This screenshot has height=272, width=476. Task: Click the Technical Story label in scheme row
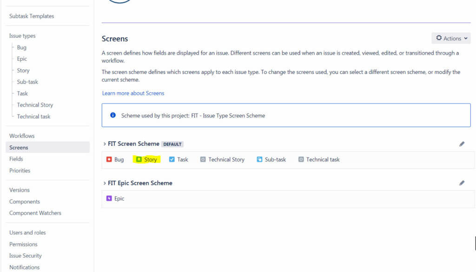click(226, 160)
